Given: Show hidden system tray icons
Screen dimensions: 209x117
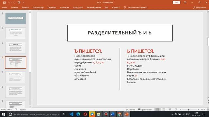Looking at the screenshot, I should pos(172,114).
